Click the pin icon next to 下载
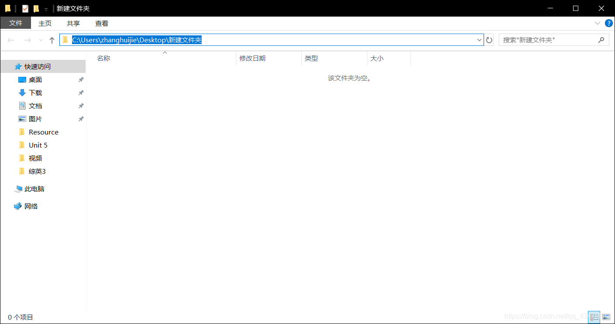 [81, 93]
